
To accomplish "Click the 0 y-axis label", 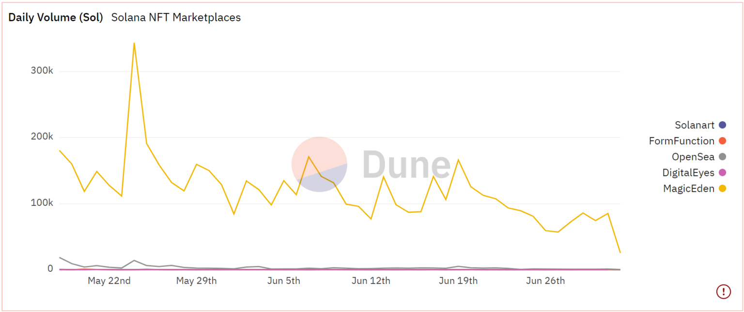I will [x=50, y=268].
